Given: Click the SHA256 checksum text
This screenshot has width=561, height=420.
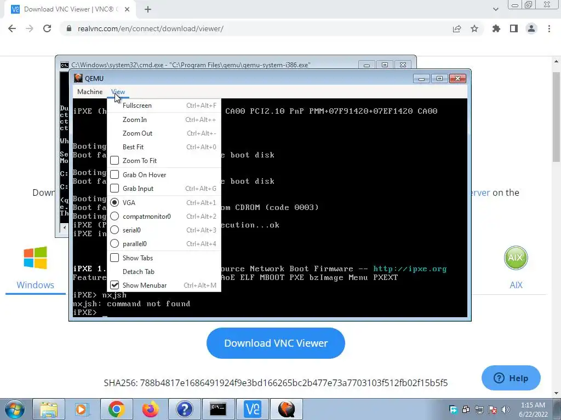Looking at the screenshot, I should (276, 383).
